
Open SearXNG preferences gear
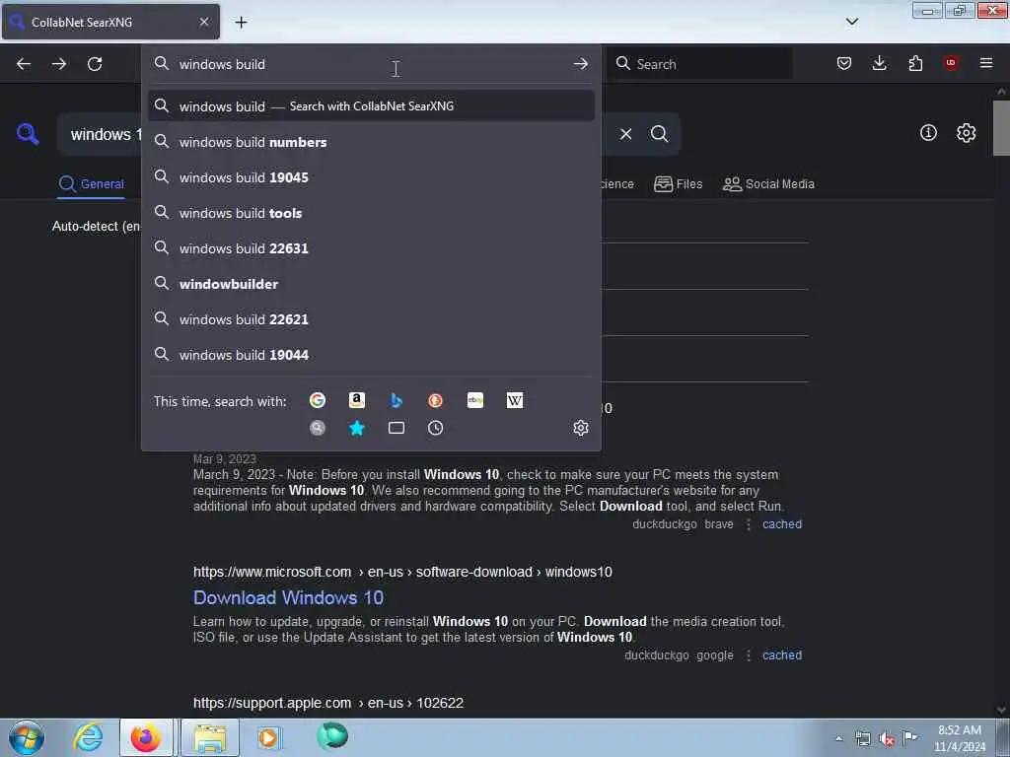click(967, 133)
